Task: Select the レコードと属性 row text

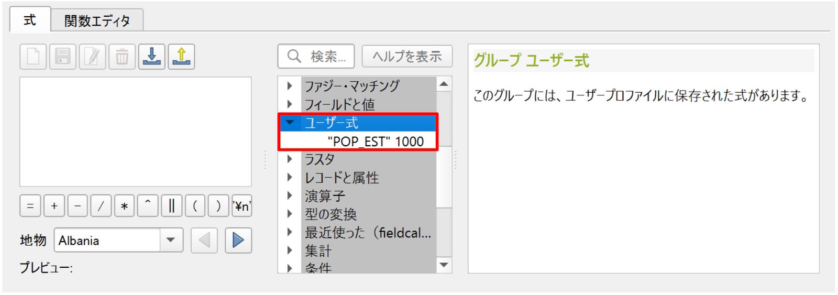Action: pos(341,178)
